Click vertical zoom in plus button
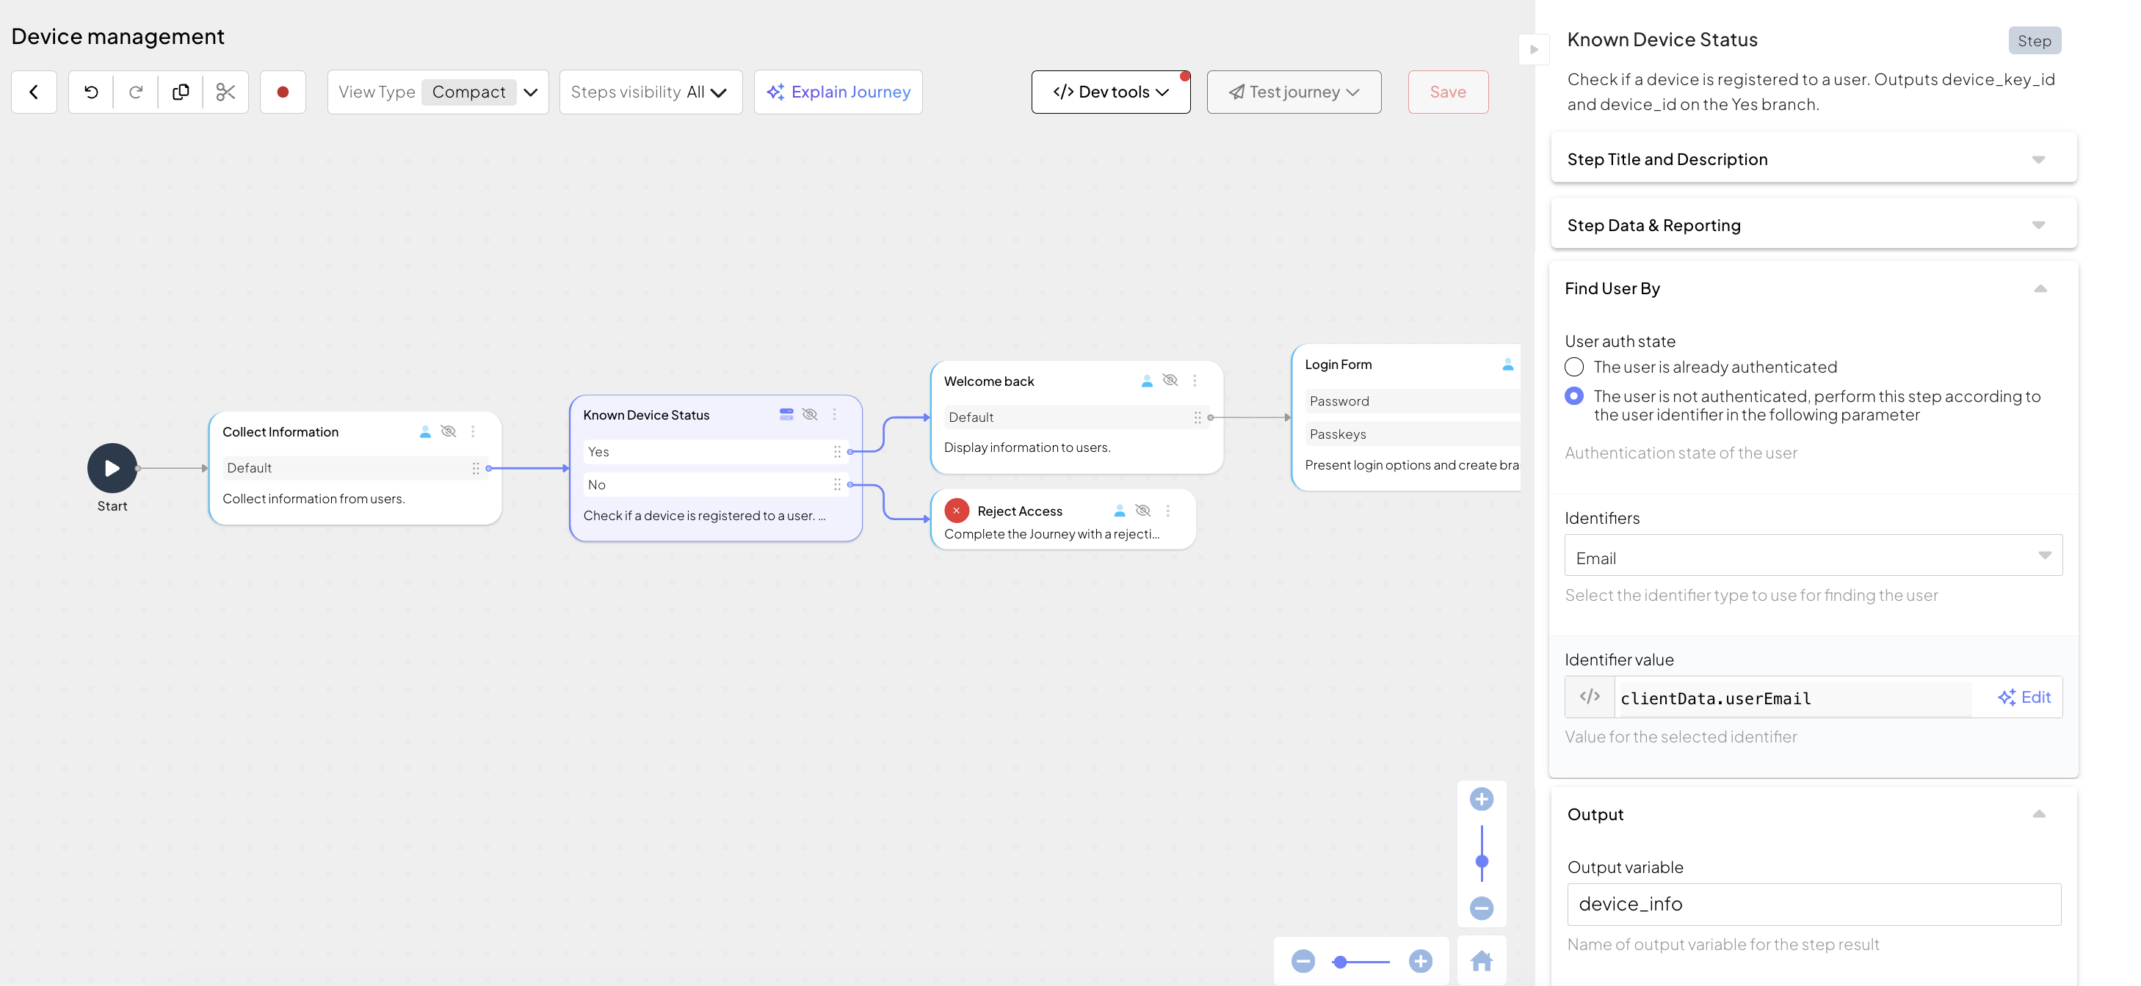2141x986 pixels. (x=1482, y=799)
